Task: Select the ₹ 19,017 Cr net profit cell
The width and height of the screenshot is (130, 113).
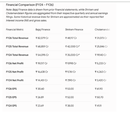Action: pos(41,63)
